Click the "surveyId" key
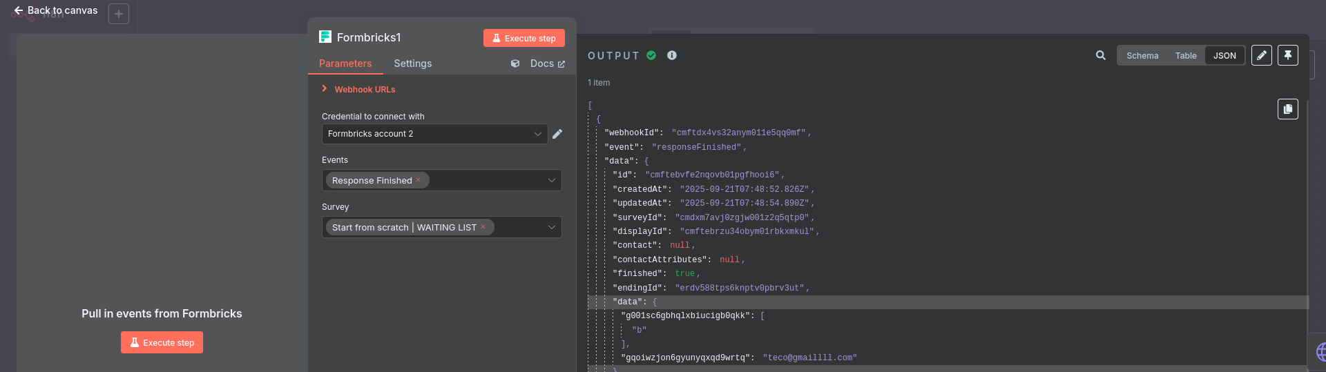Viewport: 1326px width, 372px height. coord(640,217)
